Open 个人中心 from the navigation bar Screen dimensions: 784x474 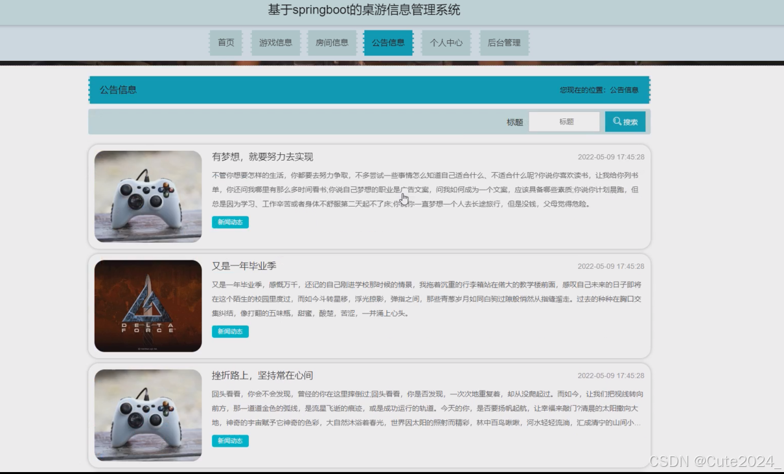[446, 43]
